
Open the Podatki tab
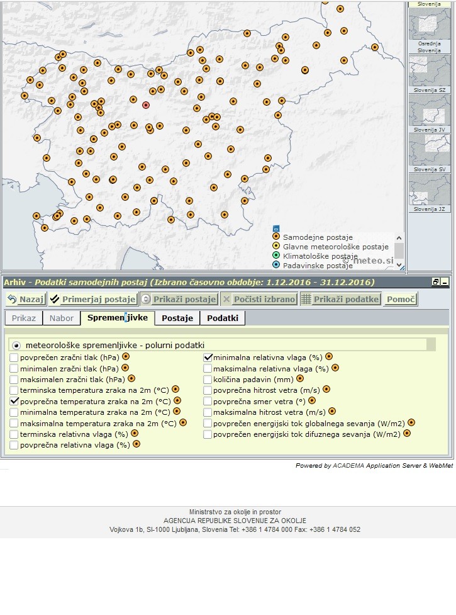pos(222,318)
